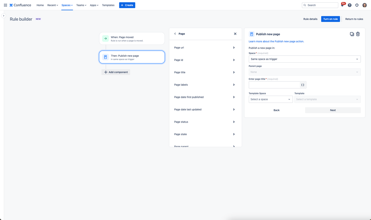Open the Template Space dropdown
Image resolution: width=371 pixels, height=220 pixels.
pos(270,99)
